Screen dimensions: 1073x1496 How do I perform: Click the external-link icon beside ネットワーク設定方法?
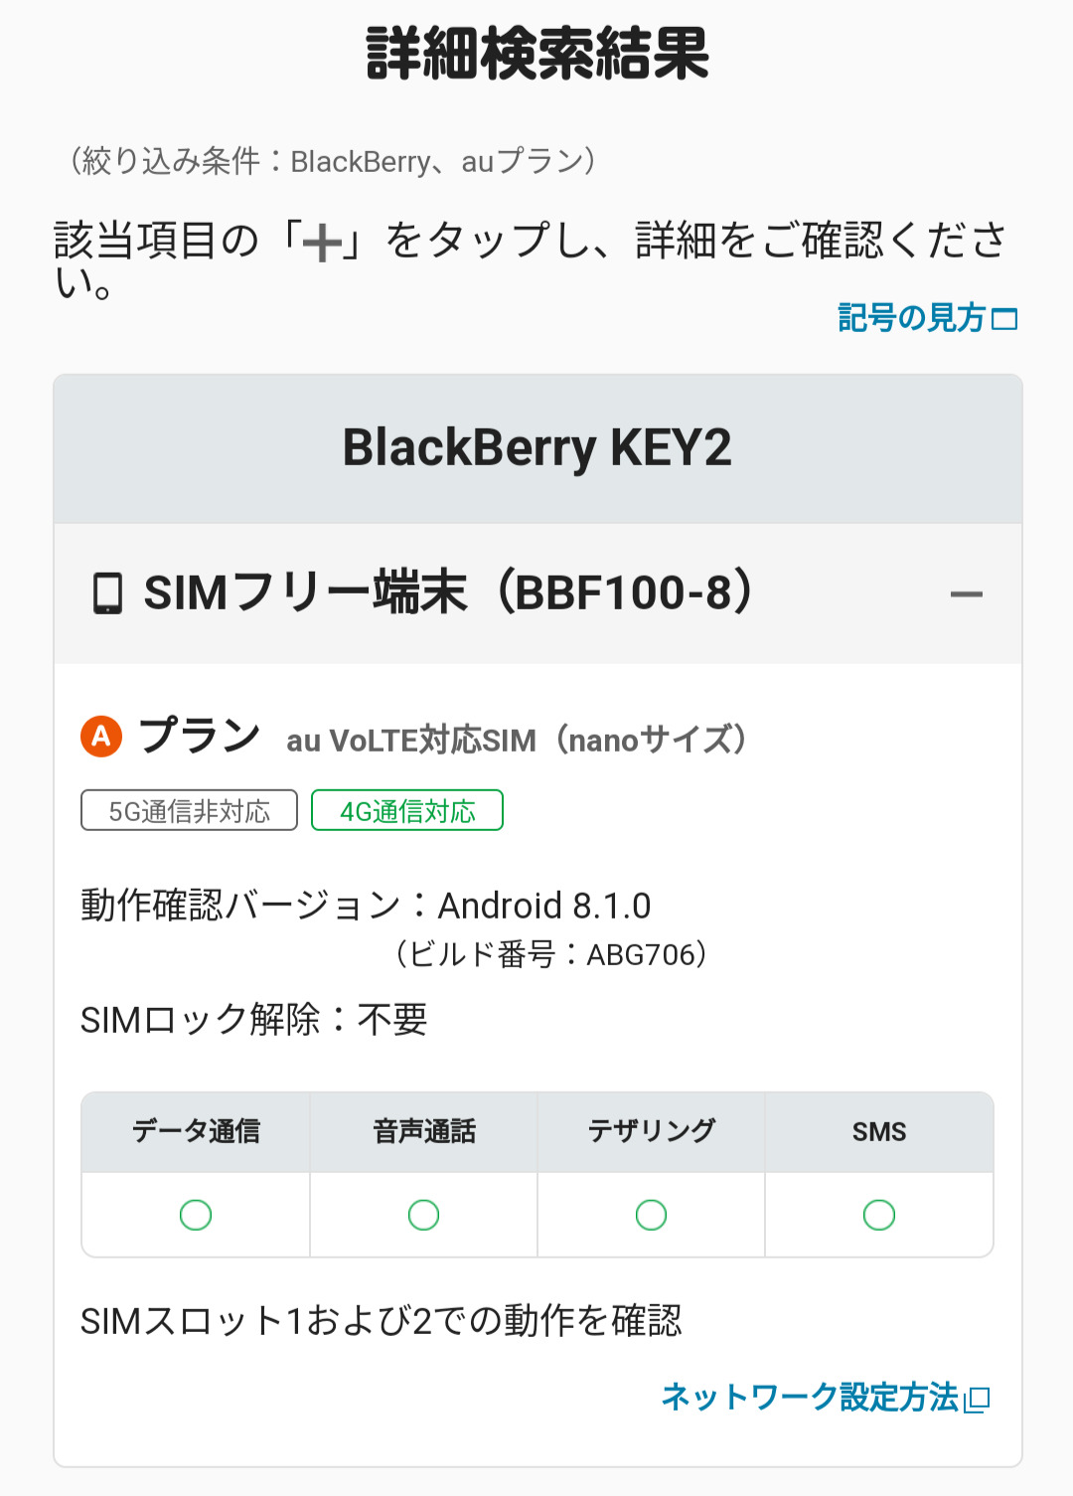pos(979,1400)
